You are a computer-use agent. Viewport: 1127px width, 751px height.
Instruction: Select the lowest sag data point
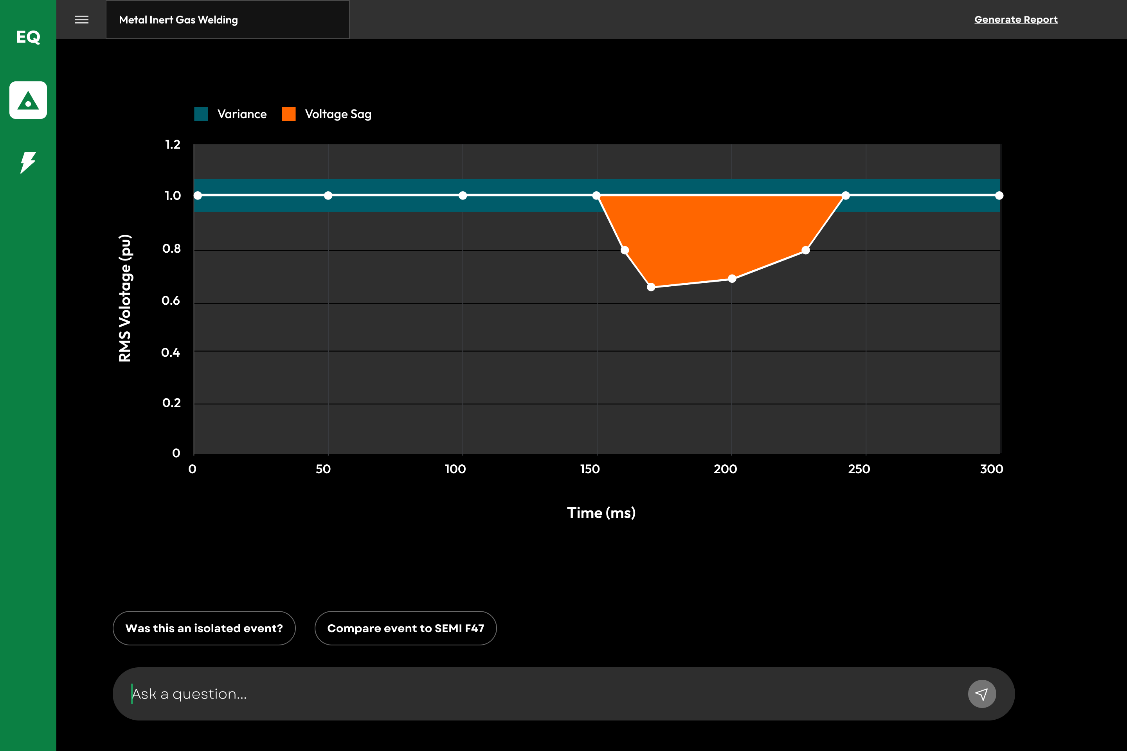click(x=651, y=287)
